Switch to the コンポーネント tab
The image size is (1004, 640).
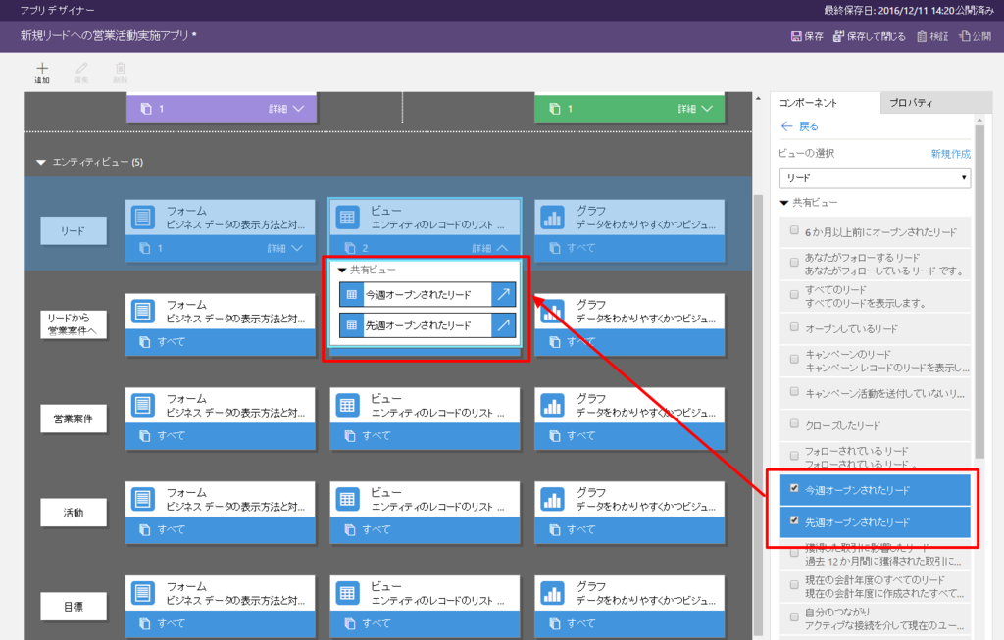(x=825, y=102)
